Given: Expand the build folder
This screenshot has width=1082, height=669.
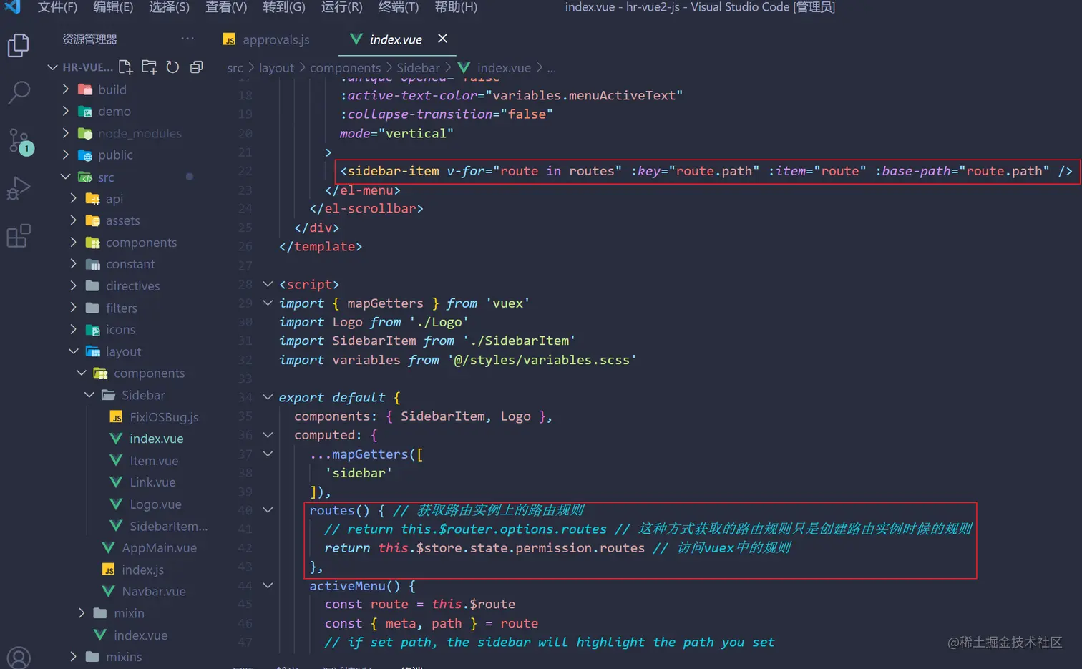Looking at the screenshot, I should coord(112,89).
